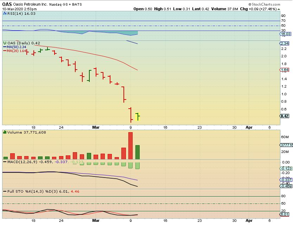Click the 0.42 last price tag on the price axis
This screenshot has width=293, height=225.
(285, 116)
